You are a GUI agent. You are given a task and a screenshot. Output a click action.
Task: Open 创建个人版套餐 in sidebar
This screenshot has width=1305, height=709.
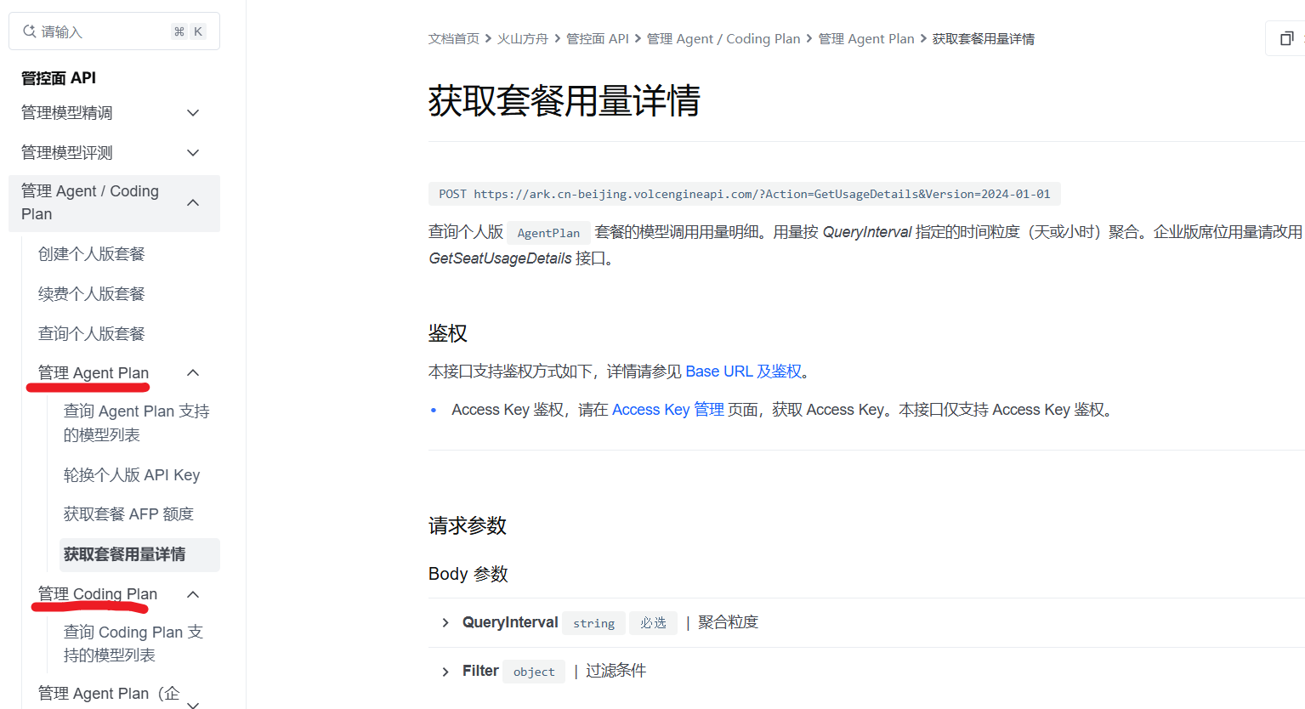point(92,254)
